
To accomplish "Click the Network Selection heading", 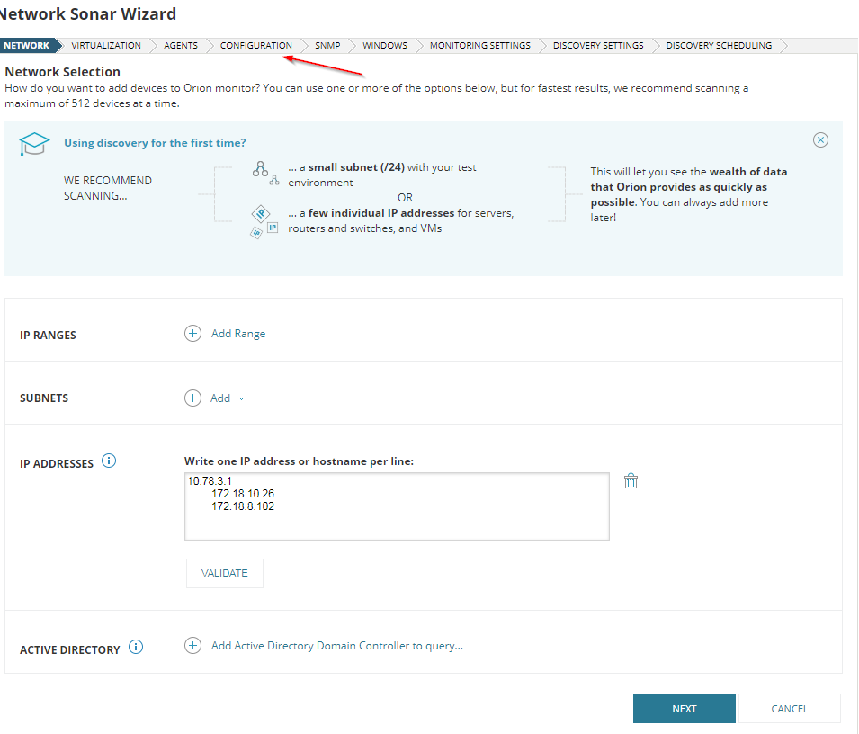I will click(62, 72).
